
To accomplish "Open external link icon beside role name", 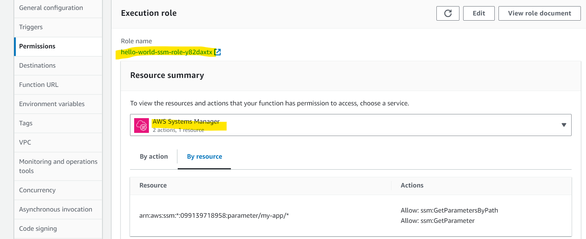I will coord(218,52).
